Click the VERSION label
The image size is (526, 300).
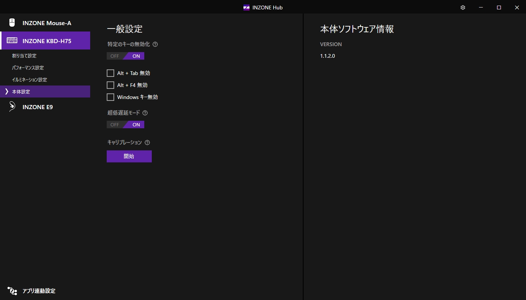pyautogui.click(x=331, y=44)
